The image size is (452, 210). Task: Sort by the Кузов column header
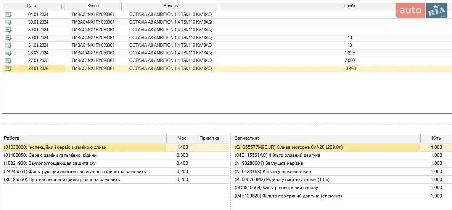pyautogui.click(x=93, y=6)
